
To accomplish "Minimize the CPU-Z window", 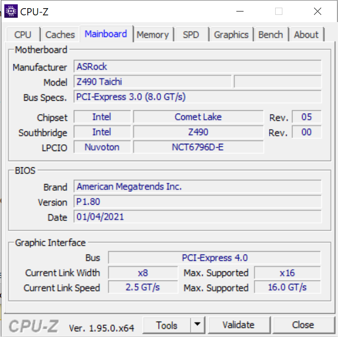I will [240, 11].
